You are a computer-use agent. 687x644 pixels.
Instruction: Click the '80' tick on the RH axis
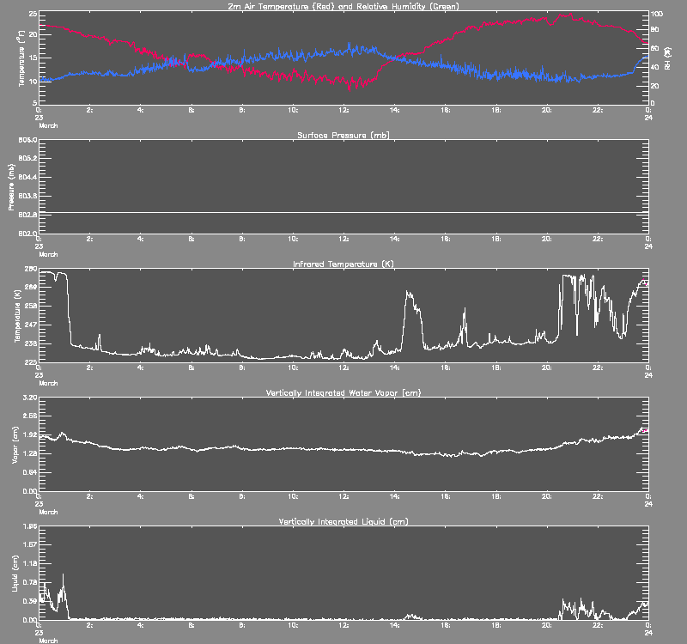[655, 30]
